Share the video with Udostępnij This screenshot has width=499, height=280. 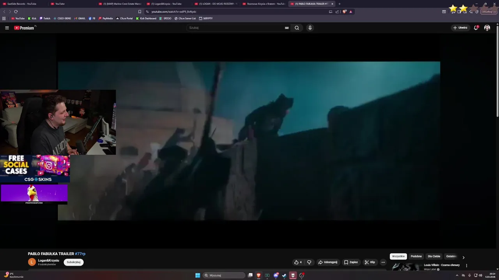(328, 262)
